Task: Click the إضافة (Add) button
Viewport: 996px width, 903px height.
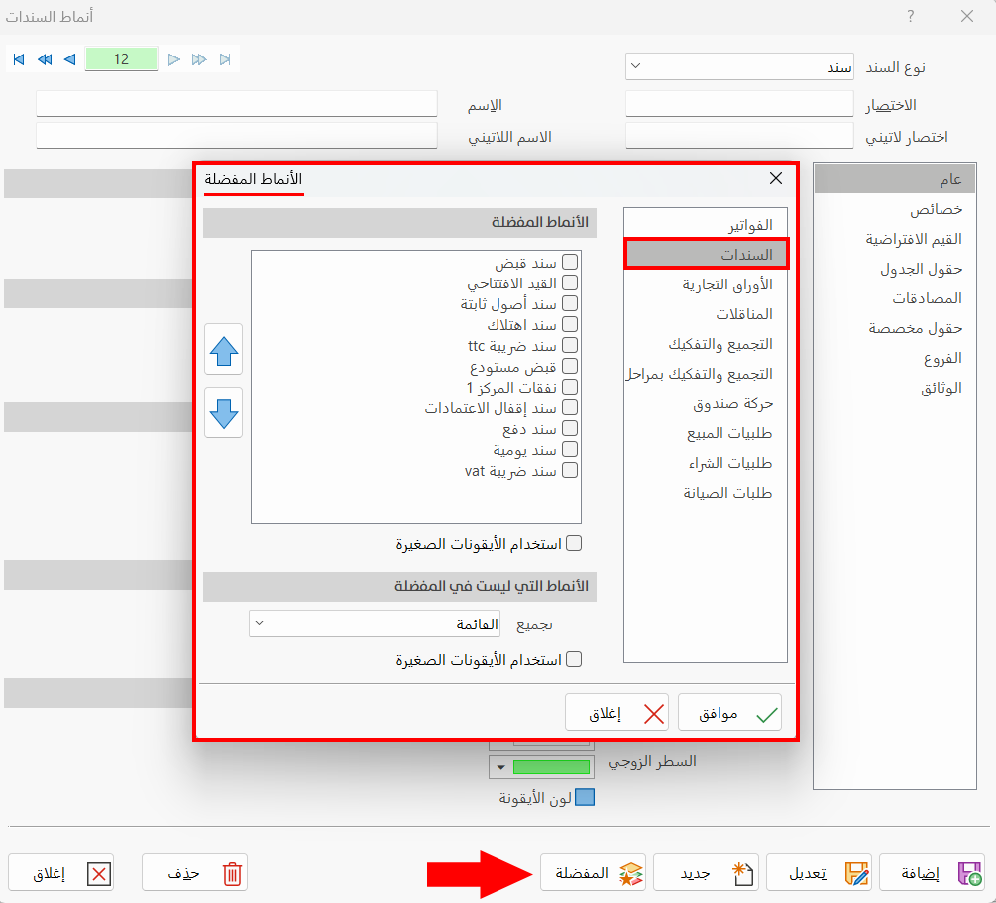Action: click(933, 873)
